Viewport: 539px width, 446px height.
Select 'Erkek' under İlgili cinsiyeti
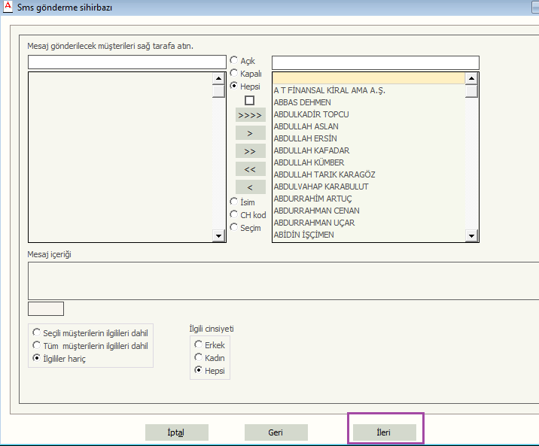coord(199,344)
